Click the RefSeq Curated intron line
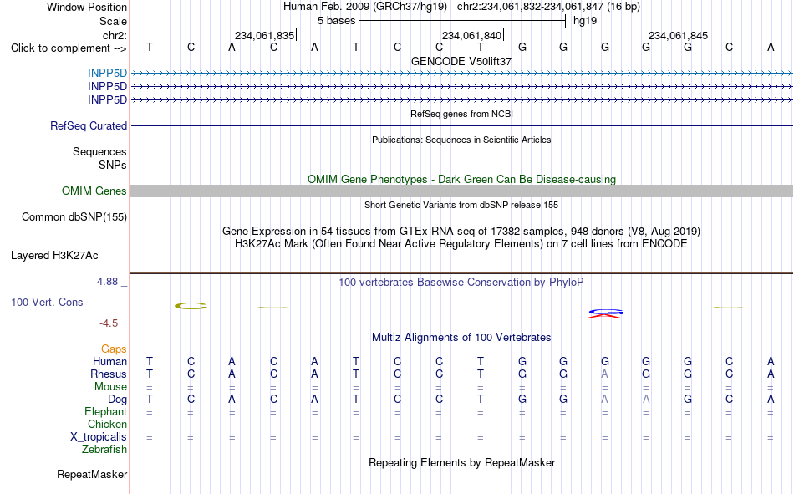This screenshot has height=494, width=794. pyautogui.click(x=461, y=125)
